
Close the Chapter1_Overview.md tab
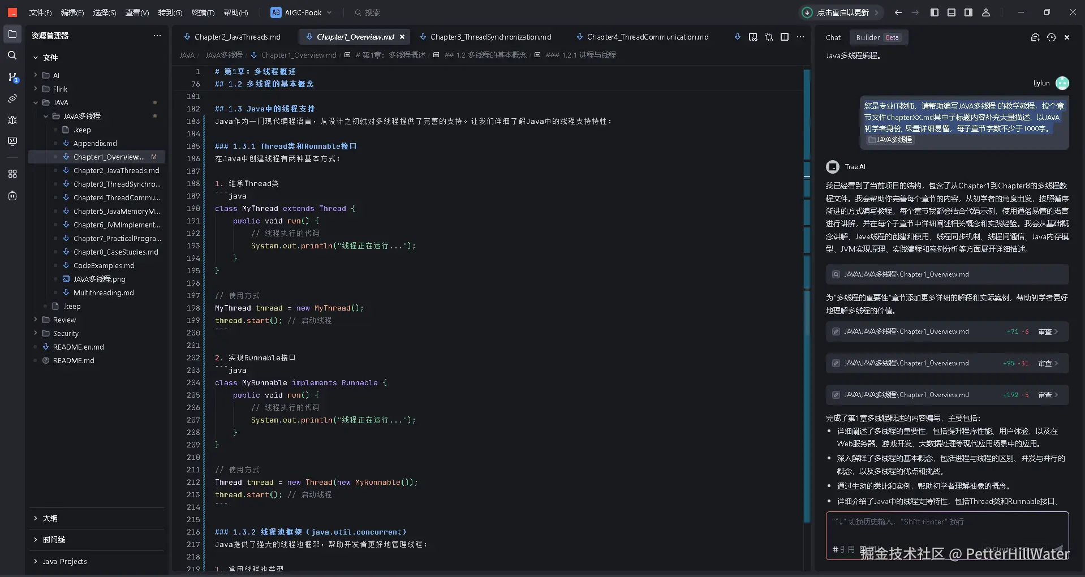coord(402,37)
